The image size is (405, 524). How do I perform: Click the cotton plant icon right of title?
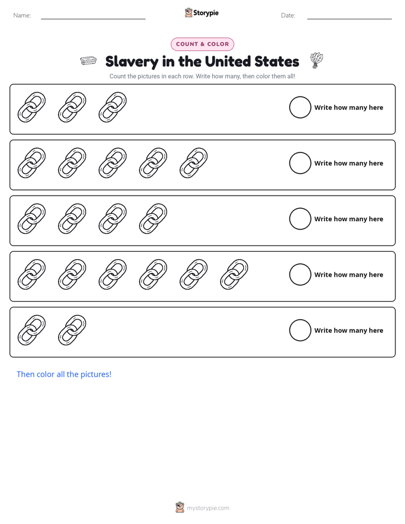point(317,61)
